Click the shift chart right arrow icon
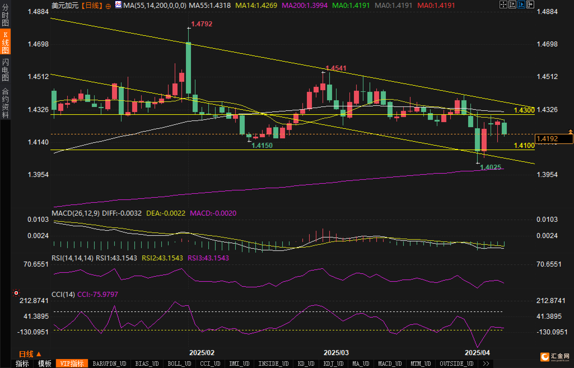574x368 pixels. coord(530,4)
